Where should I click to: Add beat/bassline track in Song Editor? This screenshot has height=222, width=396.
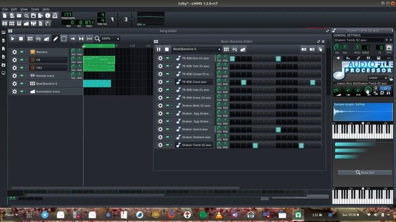(x=30, y=39)
